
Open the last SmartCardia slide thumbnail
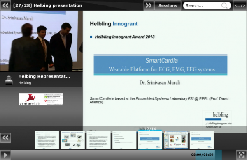(x=202, y=140)
